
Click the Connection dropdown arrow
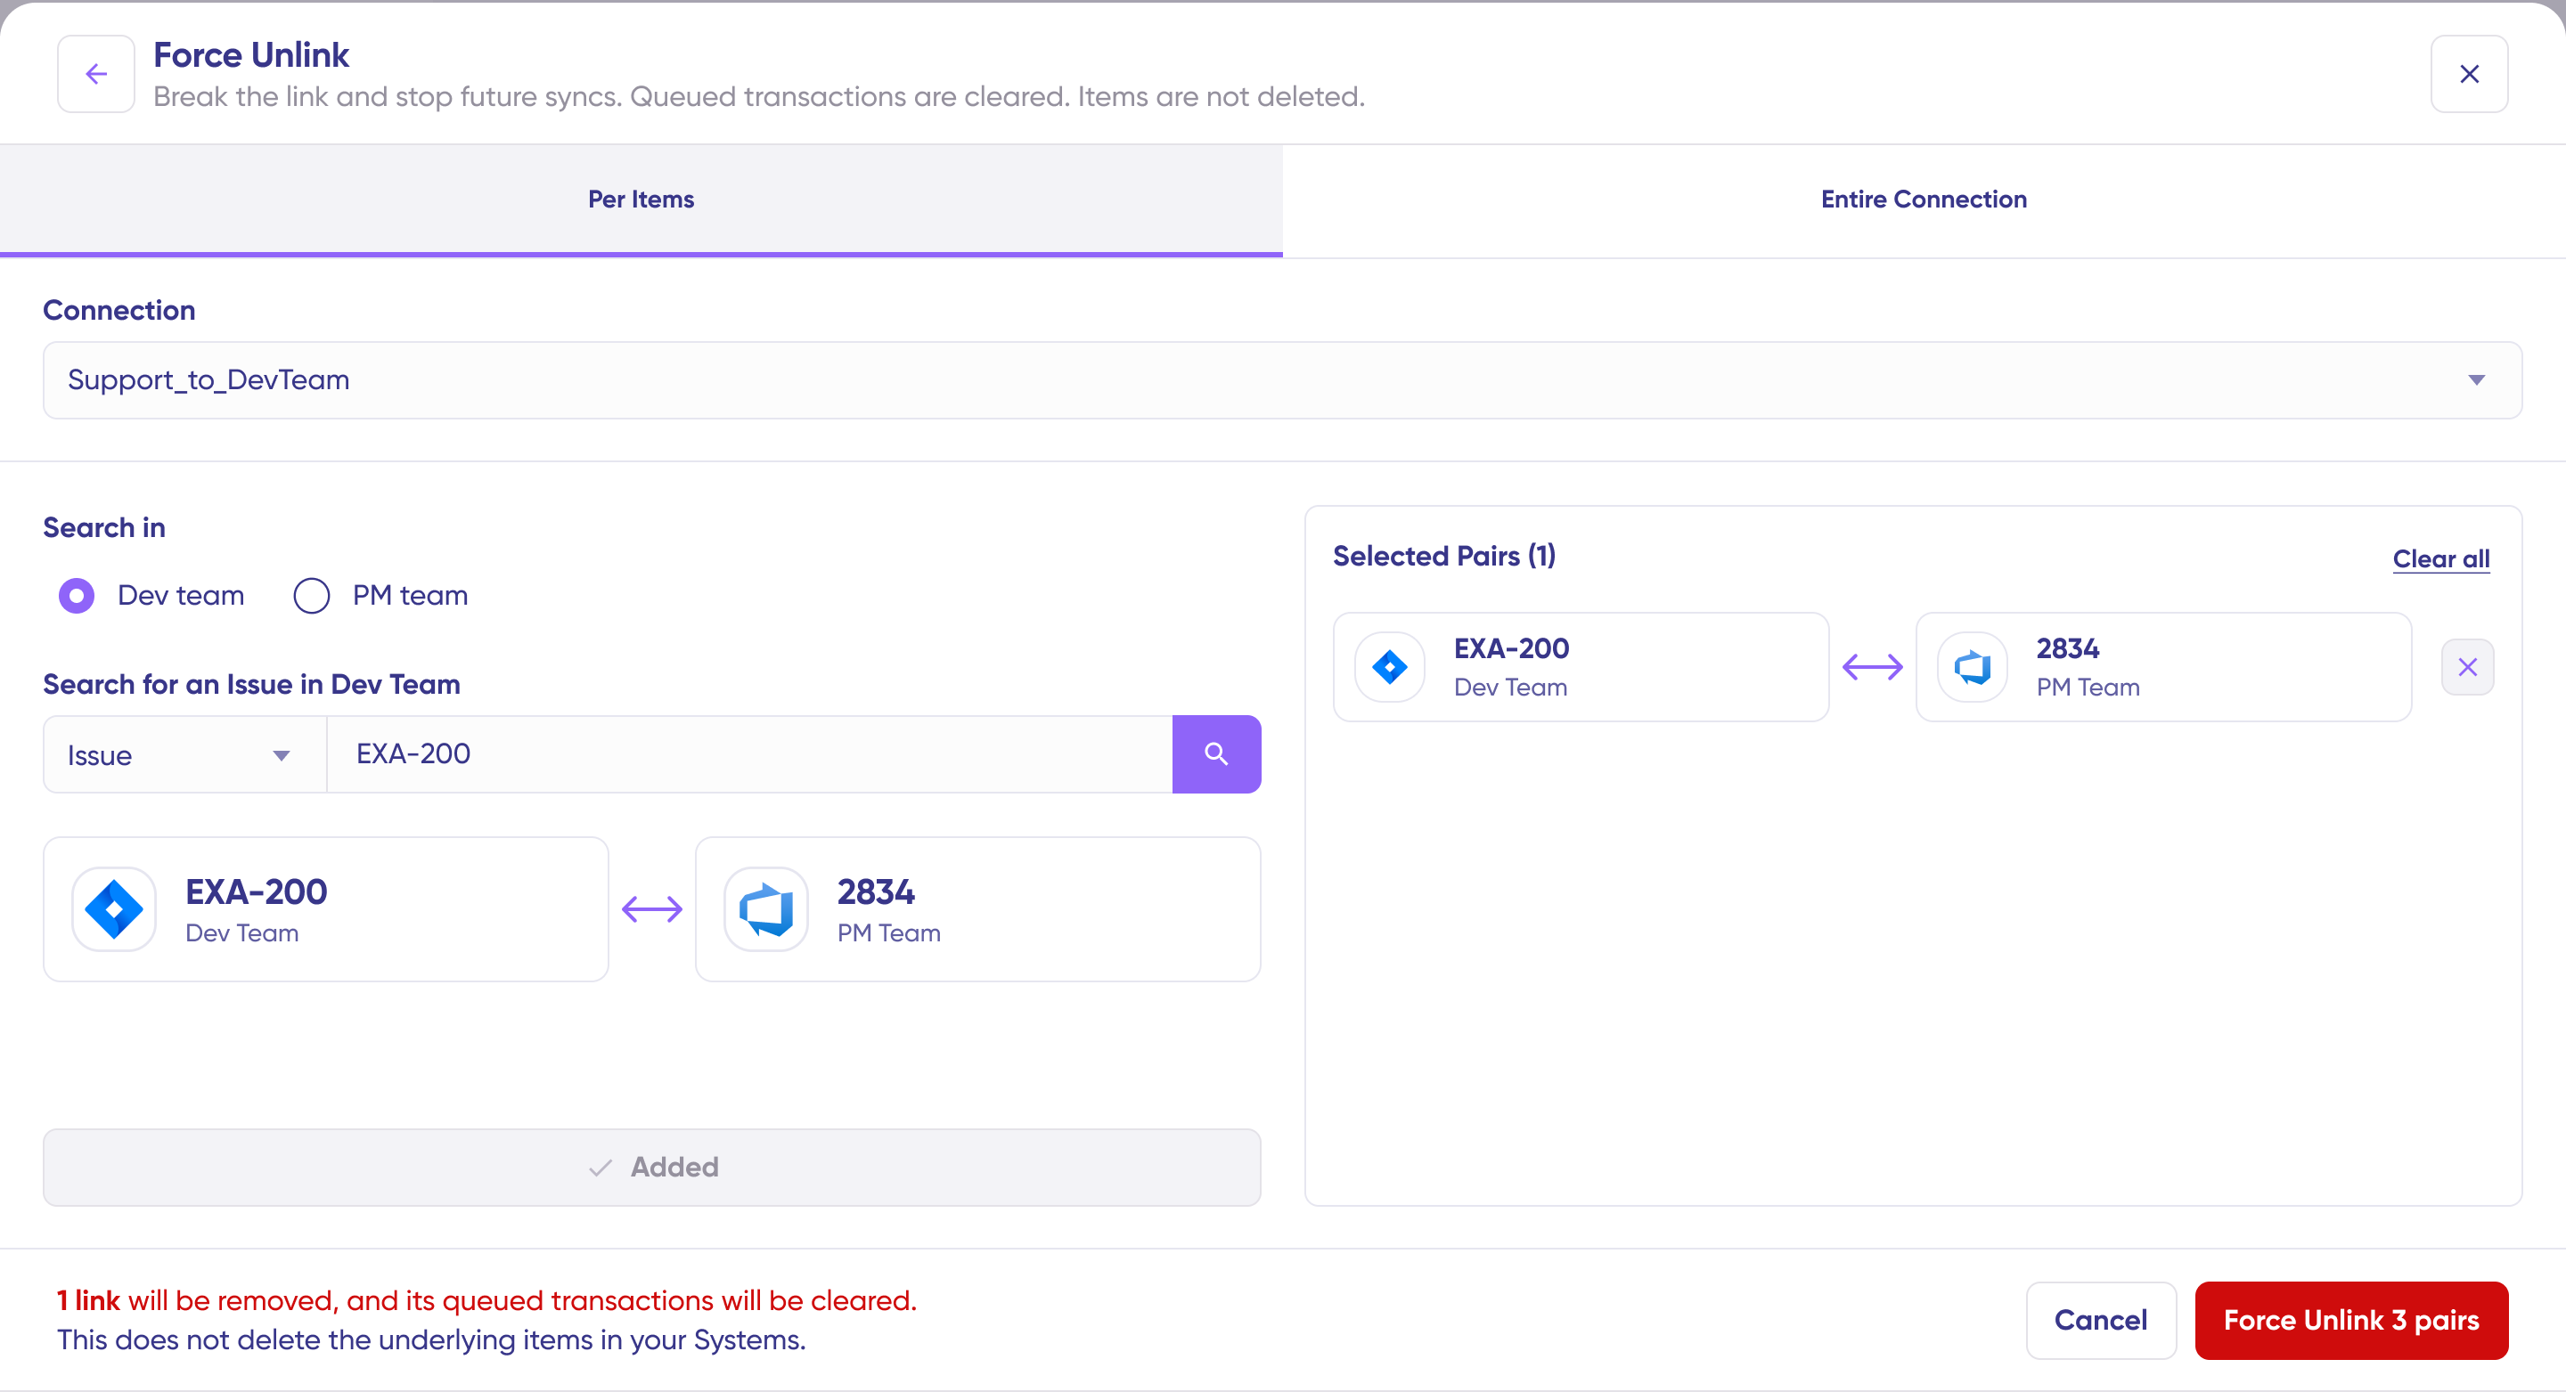(2475, 379)
